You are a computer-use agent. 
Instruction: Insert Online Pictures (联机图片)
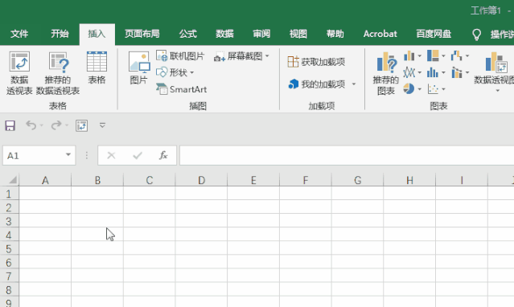pyautogui.click(x=180, y=56)
